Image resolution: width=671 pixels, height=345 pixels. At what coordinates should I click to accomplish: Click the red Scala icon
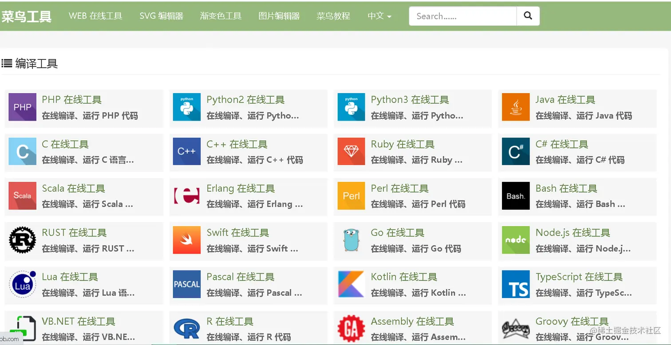coord(23,196)
